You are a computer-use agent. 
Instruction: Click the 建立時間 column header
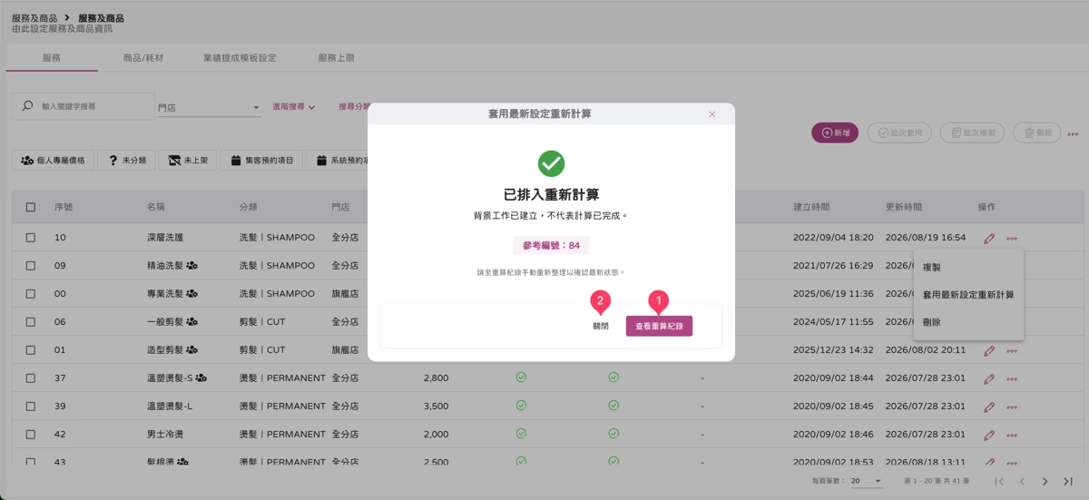pyautogui.click(x=811, y=207)
